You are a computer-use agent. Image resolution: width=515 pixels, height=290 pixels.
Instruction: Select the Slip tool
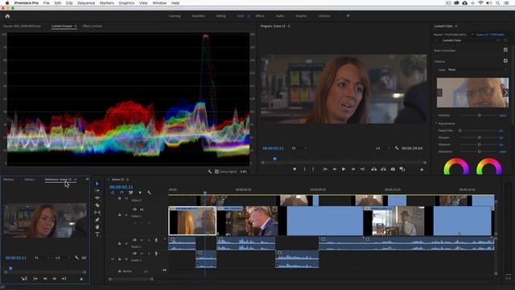(97, 213)
